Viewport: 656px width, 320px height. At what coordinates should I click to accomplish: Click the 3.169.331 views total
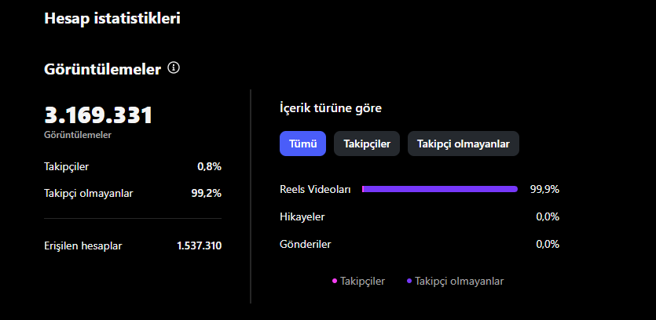click(x=98, y=115)
